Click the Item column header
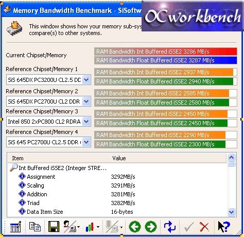Image resolution: width=244 pixels, height=237 pixels. click(58, 158)
